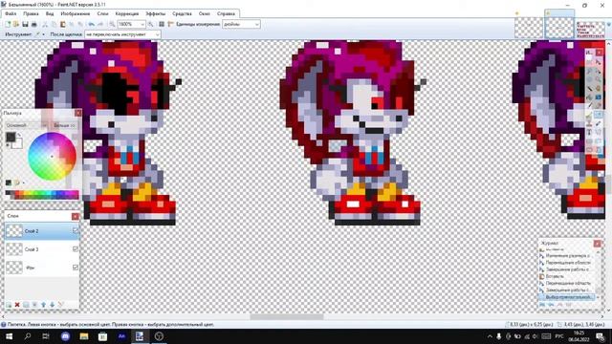
Task: Toggle visibility checkbox of Слой 3
Action: tap(76, 248)
